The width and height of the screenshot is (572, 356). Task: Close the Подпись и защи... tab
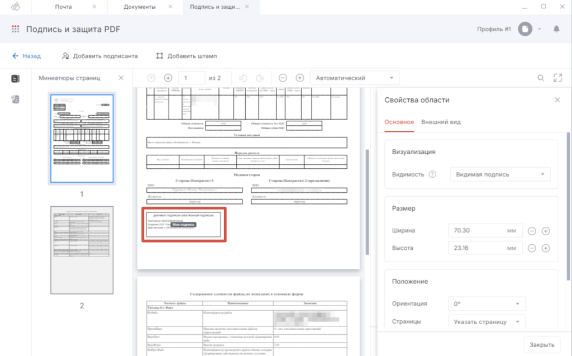(x=247, y=7)
